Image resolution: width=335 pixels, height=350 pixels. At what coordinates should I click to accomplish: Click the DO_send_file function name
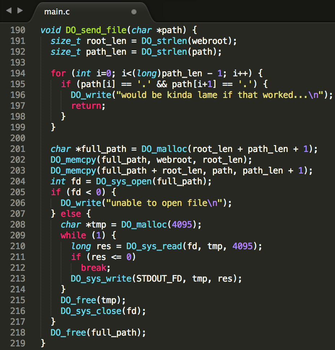[x=96, y=30]
